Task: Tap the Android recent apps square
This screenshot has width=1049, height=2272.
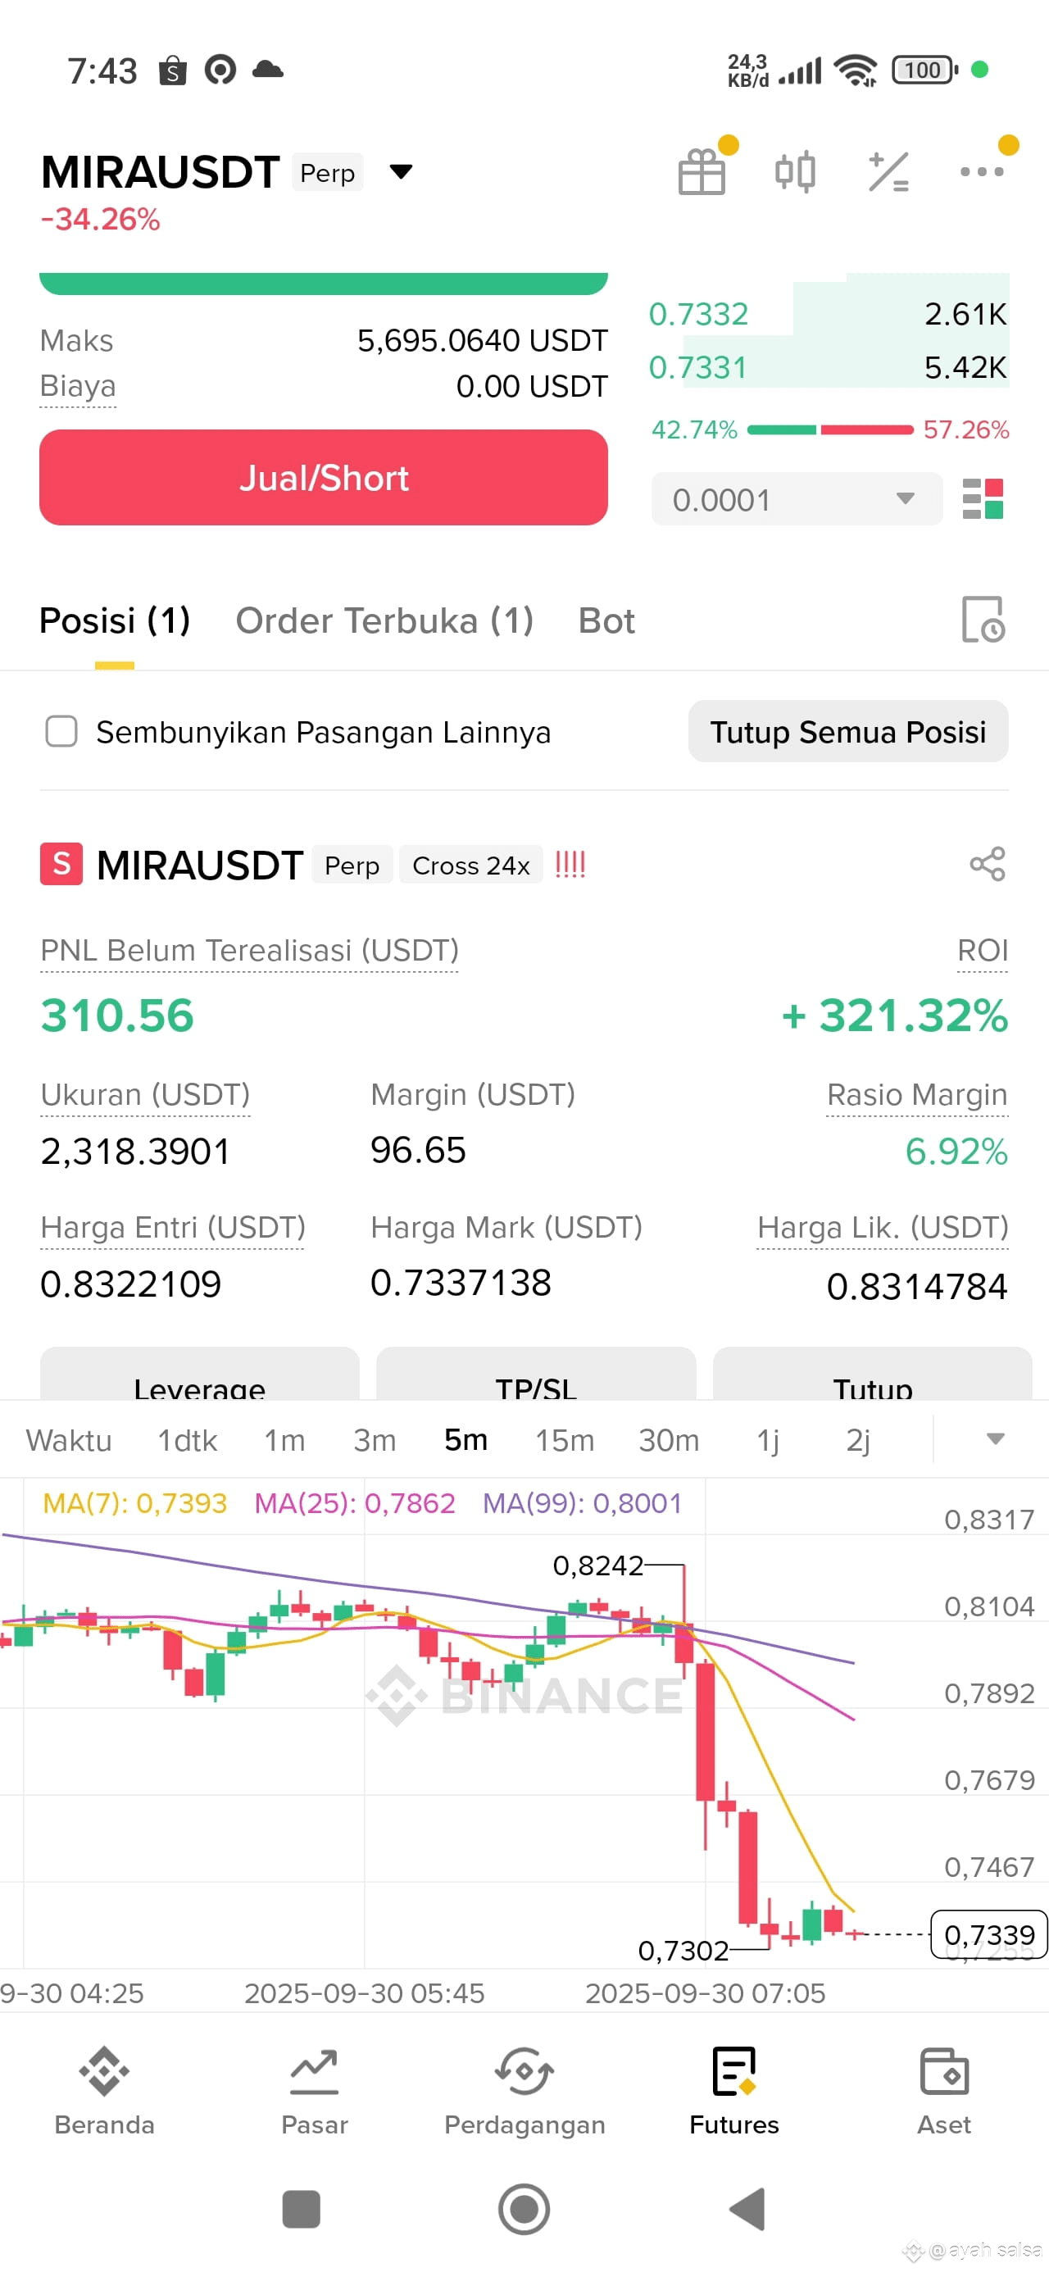Action: (301, 2209)
